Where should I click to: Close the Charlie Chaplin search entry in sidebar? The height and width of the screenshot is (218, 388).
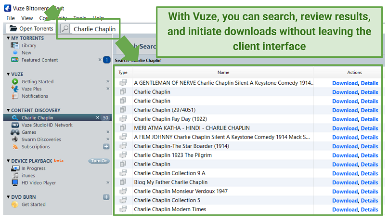pos(98,117)
